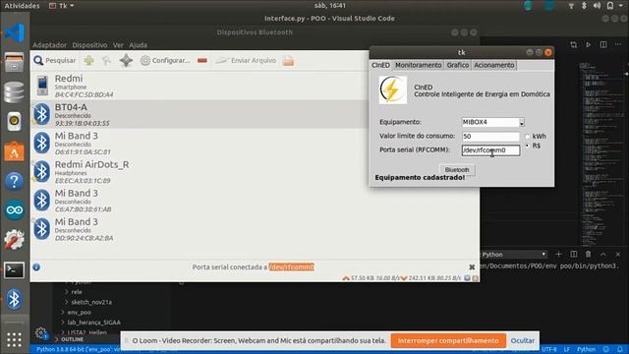
Task: Open the Dispositivo menu
Action: (89, 45)
